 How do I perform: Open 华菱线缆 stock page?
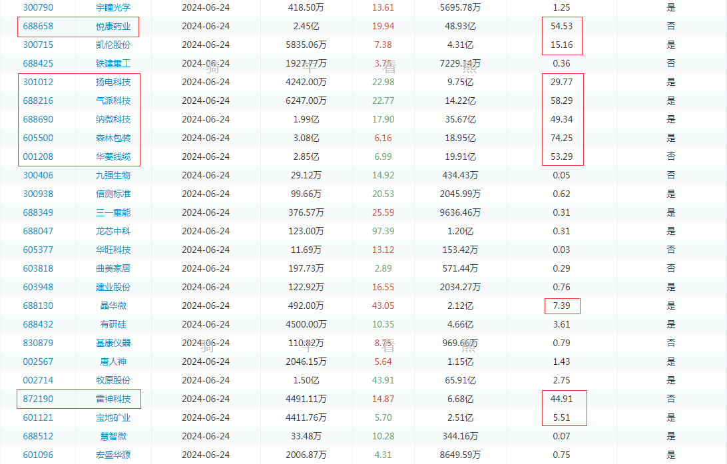[113, 157]
